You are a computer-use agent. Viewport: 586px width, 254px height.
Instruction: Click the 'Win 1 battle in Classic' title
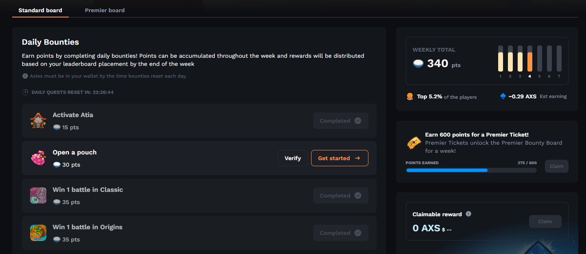(88, 190)
